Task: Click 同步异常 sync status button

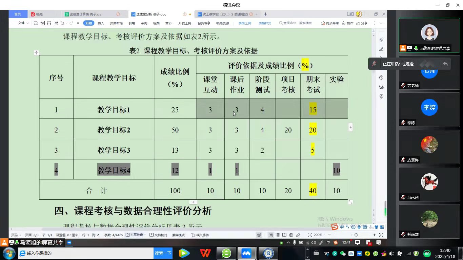Action: (x=330, y=23)
